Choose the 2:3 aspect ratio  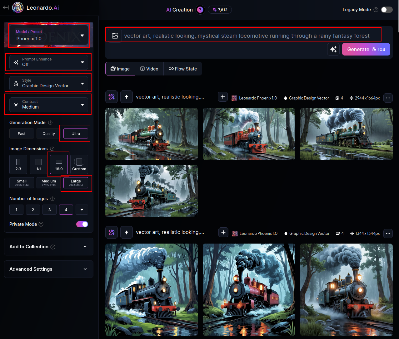click(x=18, y=164)
